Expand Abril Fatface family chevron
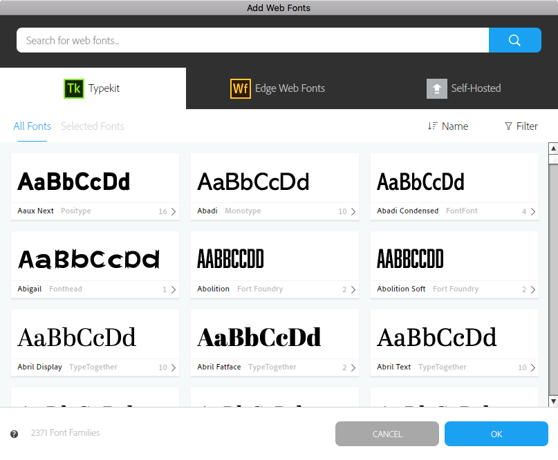The height and width of the screenshot is (460, 558). click(x=353, y=367)
